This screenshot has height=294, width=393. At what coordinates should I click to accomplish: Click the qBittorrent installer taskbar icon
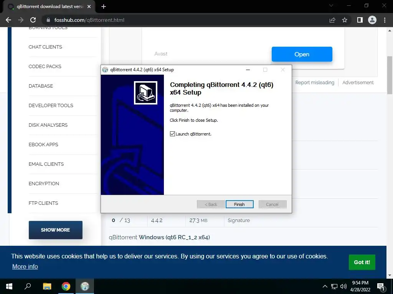85,286
